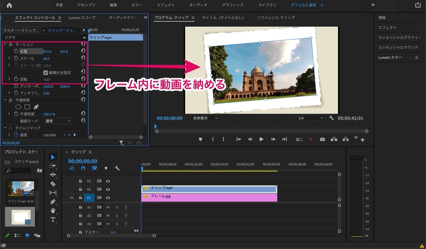Click the 位置 X value 973.0
The image size is (426, 249).
[47, 52]
